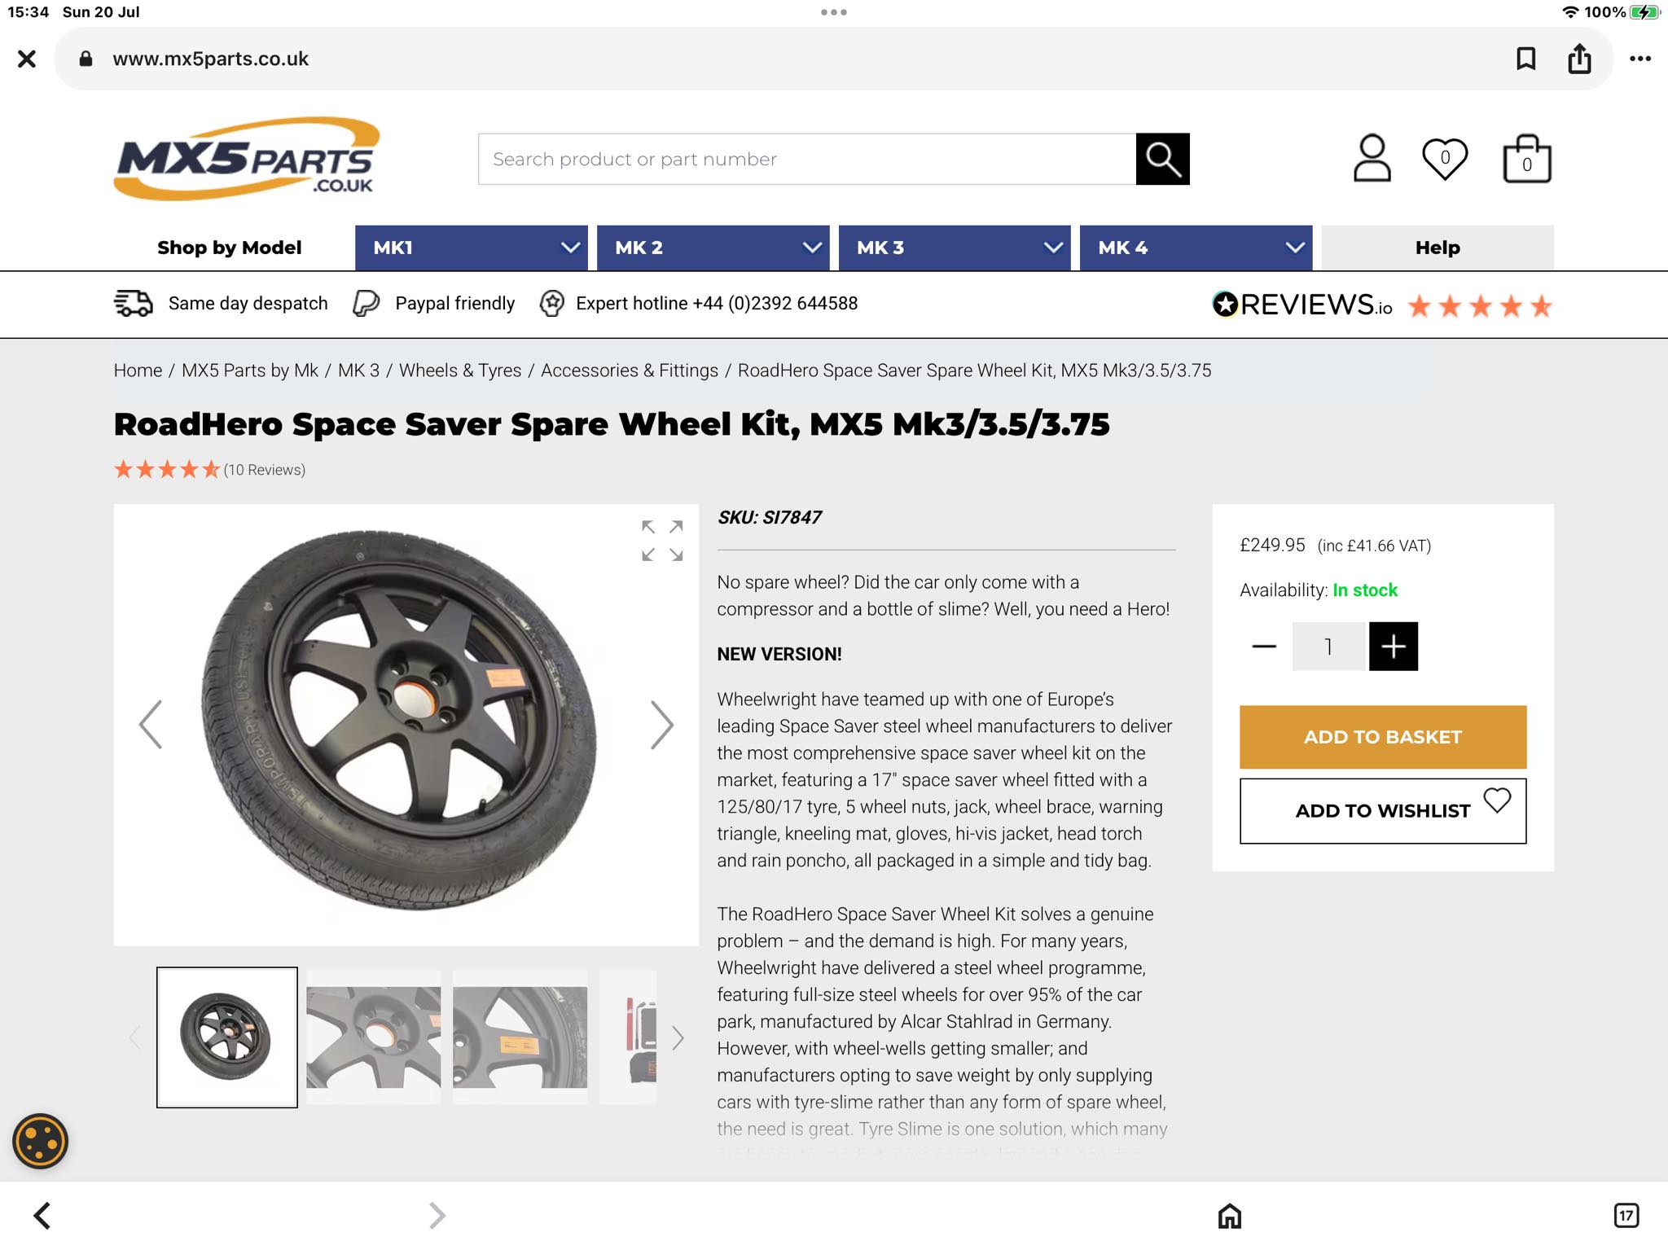Image resolution: width=1668 pixels, height=1250 pixels.
Task: Tap the browser share icon
Action: click(1579, 59)
